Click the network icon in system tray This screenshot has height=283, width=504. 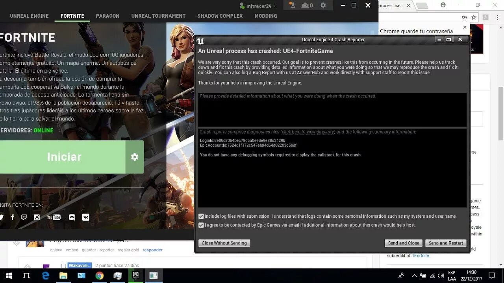432,276
